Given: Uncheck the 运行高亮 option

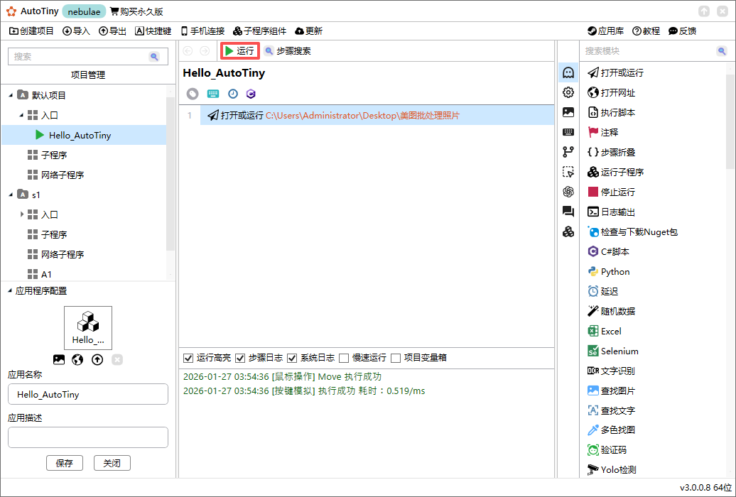Looking at the screenshot, I should tap(187, 357).
